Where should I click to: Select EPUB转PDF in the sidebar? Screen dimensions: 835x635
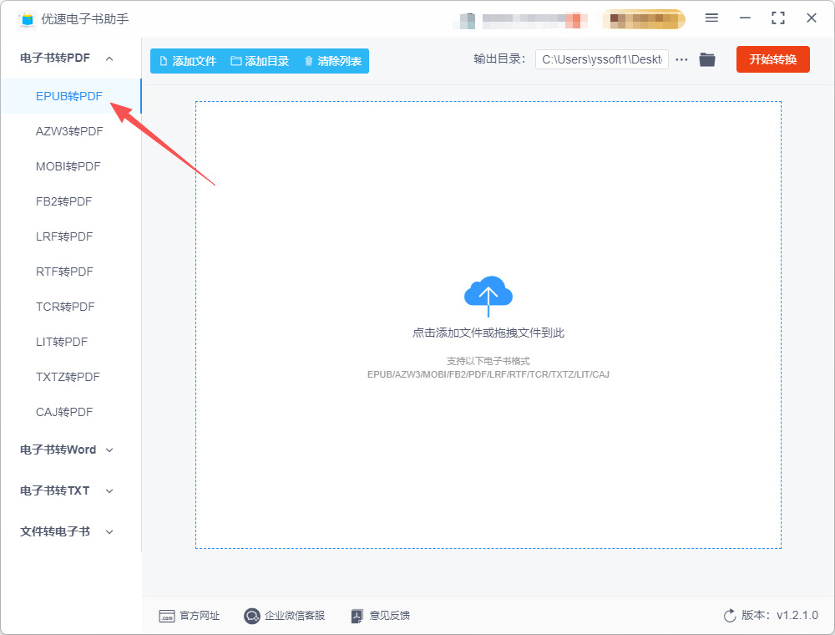[69, 96]
